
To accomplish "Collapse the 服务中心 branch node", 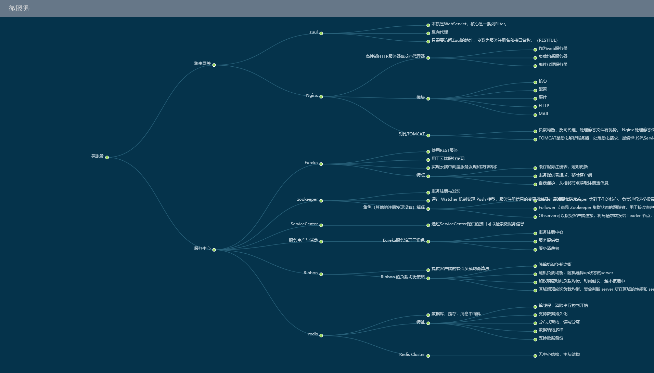I will (214, 250).
